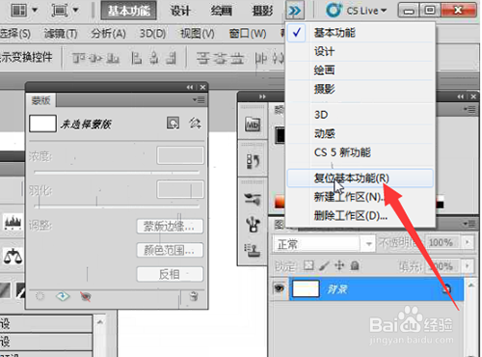Click the align top edges icon
This screenshot has height=357, width=482.
[x=79, y=59]
